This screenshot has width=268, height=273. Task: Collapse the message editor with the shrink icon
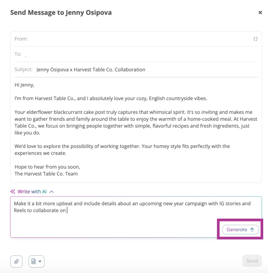(255, 39)
